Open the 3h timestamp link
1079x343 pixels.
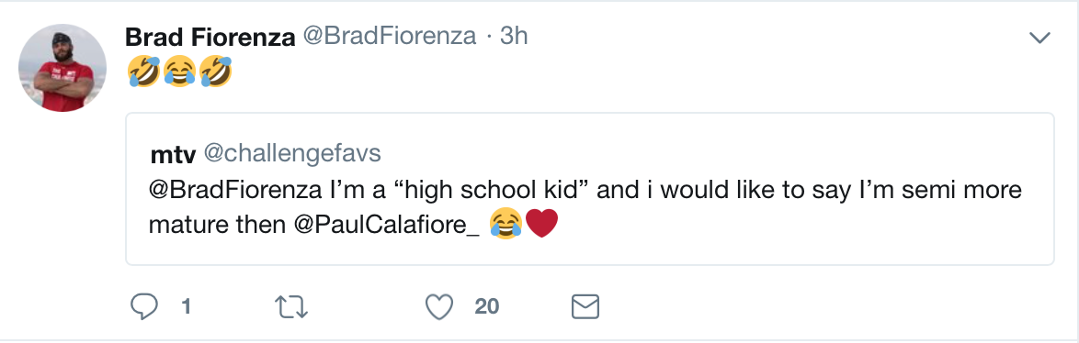coord(513,37)
